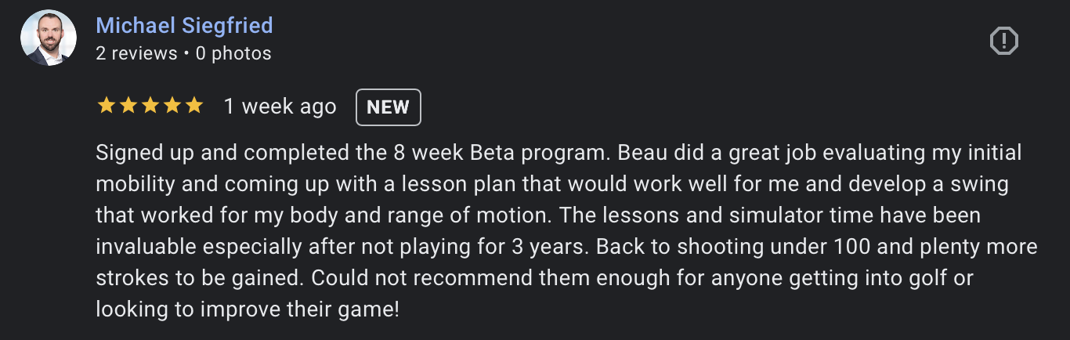Click the second gold rating star

[128, 106]
